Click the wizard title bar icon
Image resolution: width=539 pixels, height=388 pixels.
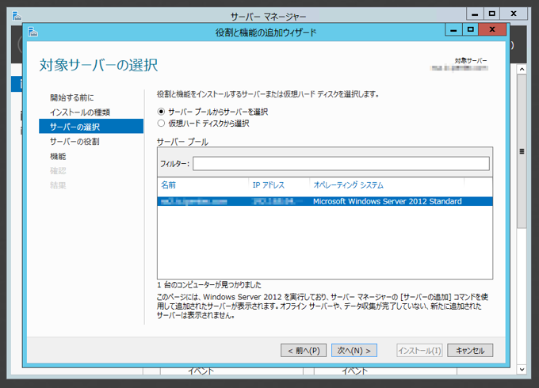tap(32, 32)
